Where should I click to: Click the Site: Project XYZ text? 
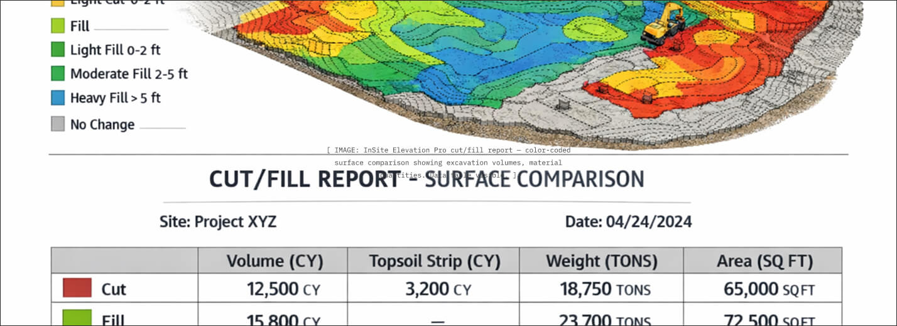tap(218, 222)
